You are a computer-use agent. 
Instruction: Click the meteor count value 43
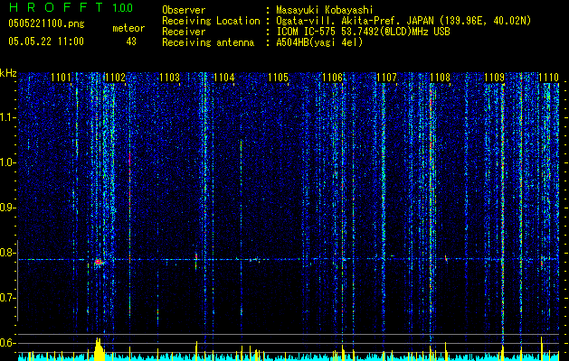click(131, 42)
